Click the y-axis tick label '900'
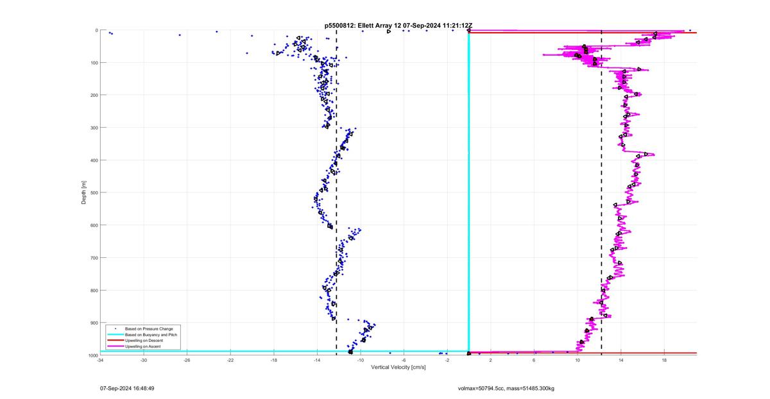 pos(93,323)
